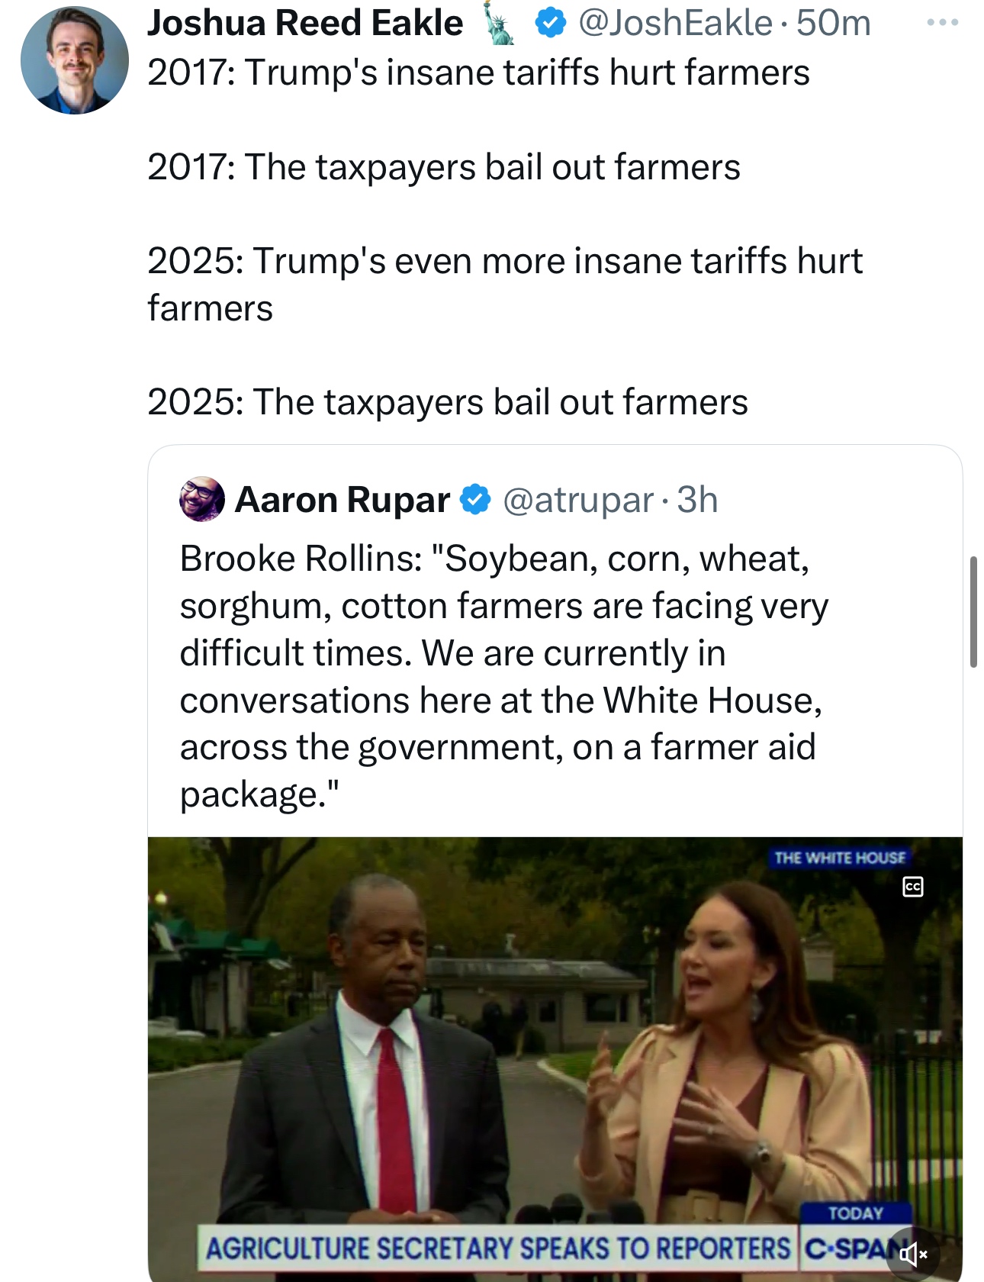Open the @JoshEakle handle link
984x1282 pixels.
[x=675, y=23]
